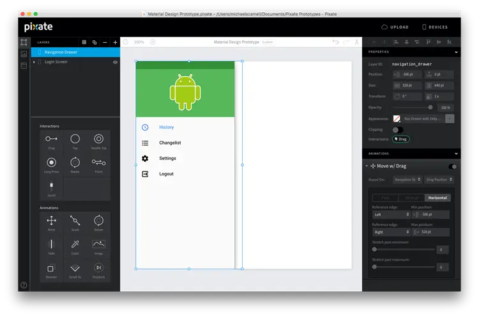This screenshot has height=318, width=479.
Task: Collapse the Move w/ Drag disclosure triangle
Action: [x=367, y=166]
